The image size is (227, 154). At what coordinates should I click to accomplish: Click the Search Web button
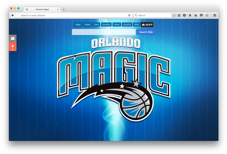(x=146, y=32)
